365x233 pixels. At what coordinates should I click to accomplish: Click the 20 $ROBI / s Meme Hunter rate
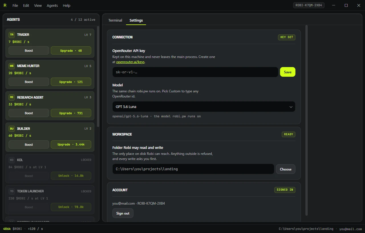tap(20, 73)
